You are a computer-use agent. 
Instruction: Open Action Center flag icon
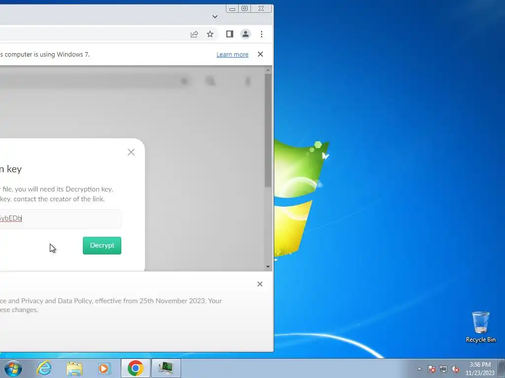(x=432, y=369)
